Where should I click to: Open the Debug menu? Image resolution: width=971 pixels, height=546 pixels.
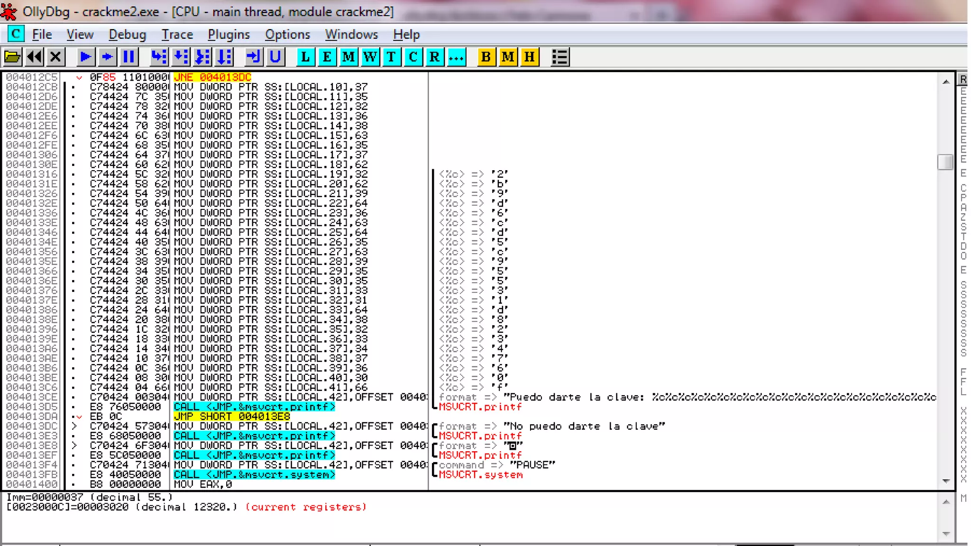click(127, 35)
